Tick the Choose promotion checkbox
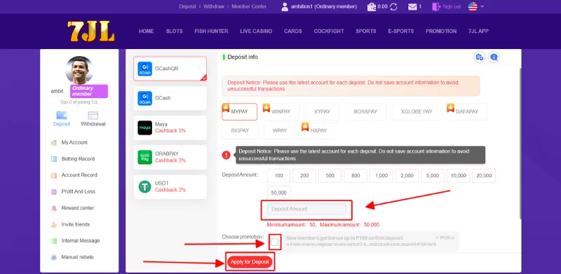 point(274,242)
